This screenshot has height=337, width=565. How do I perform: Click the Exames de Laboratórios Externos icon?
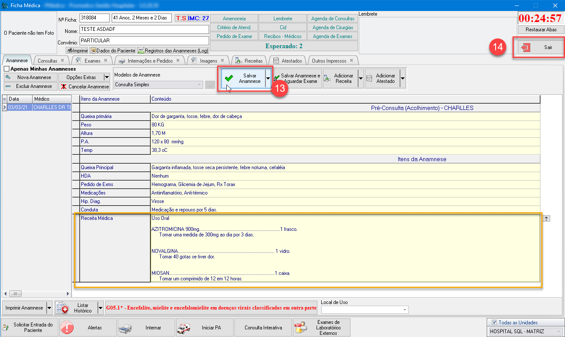[301, 327]
